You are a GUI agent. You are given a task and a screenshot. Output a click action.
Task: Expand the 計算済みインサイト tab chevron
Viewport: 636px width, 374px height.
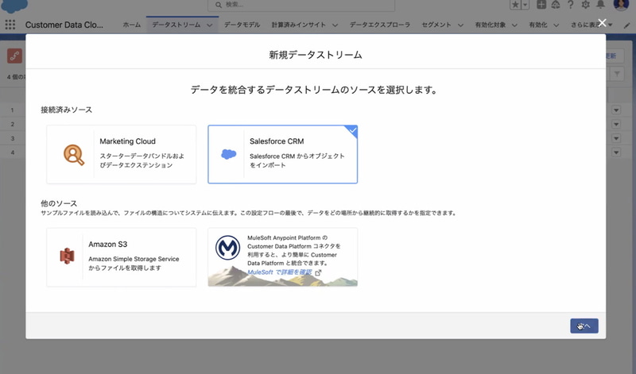[335, 25]
